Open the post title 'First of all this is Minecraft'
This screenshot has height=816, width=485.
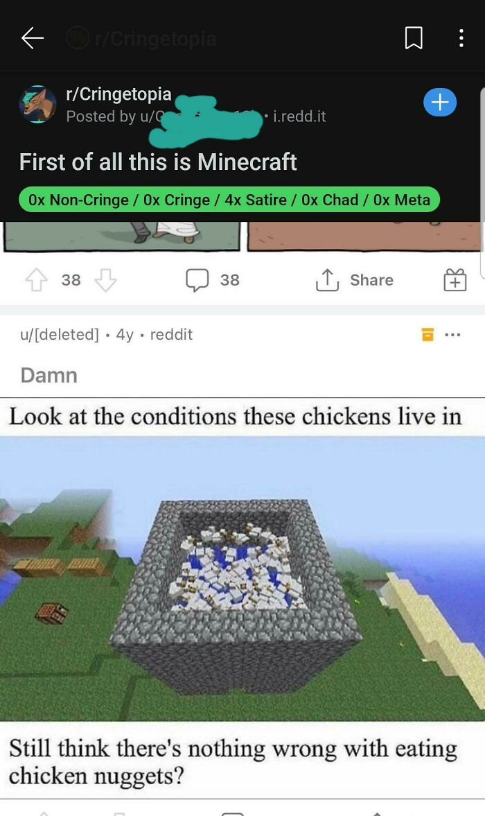click(x=158, y=162)
